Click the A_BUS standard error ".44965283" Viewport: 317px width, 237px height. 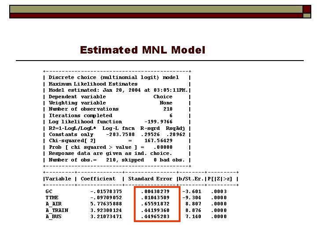[x=155, y=216]
